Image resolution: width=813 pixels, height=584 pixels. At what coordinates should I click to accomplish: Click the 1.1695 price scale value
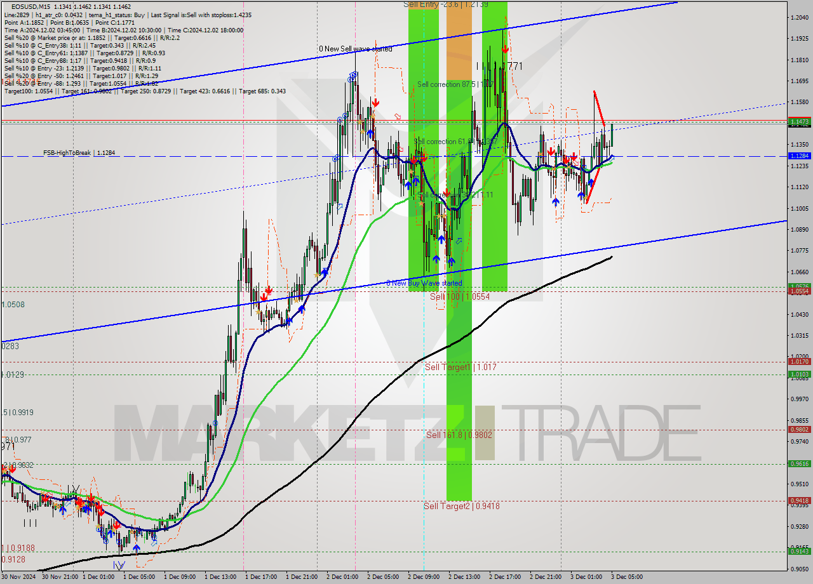[x=800, y=81]
